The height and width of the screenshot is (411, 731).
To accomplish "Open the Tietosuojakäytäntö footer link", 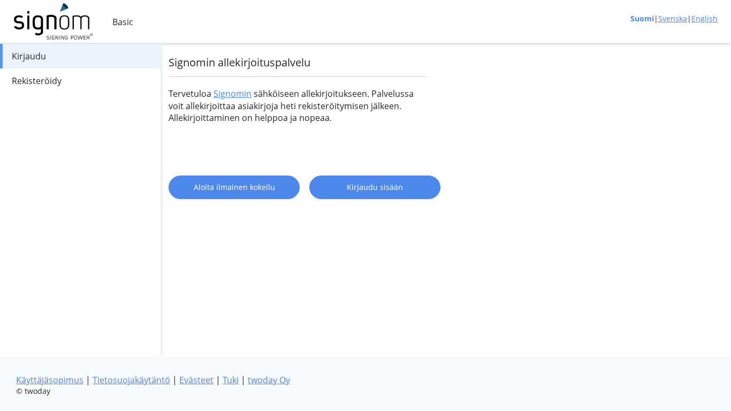I will tap(131, 380).
